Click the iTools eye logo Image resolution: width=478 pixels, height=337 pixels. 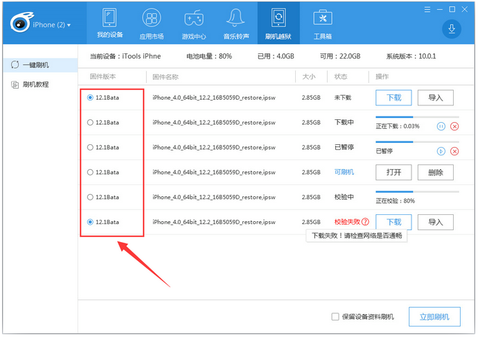tap(21, 23)
